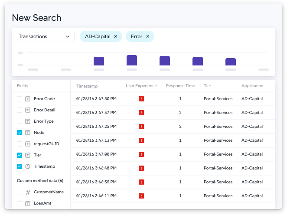Open the Transactions dropdown
Viewport: 287px width, 215px height.
coord(44,36)
